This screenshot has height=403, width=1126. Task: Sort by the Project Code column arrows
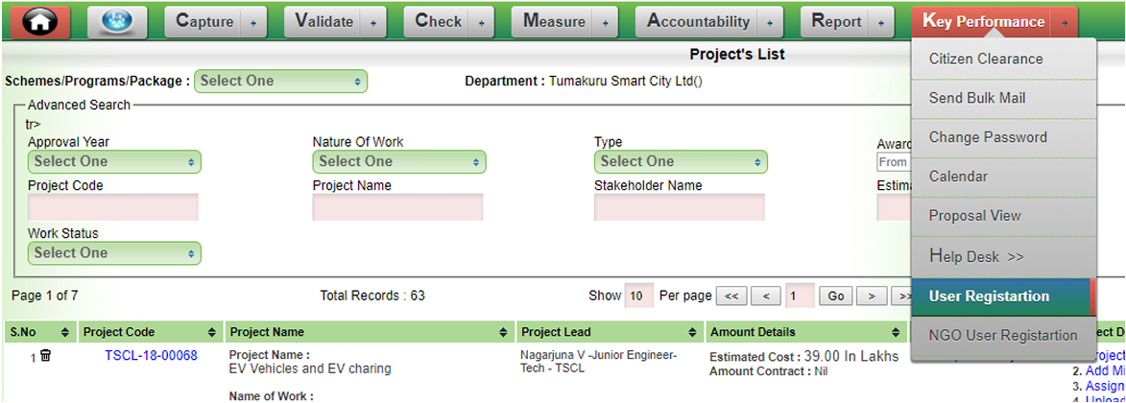pyautogui.click(x=213, y=332)
